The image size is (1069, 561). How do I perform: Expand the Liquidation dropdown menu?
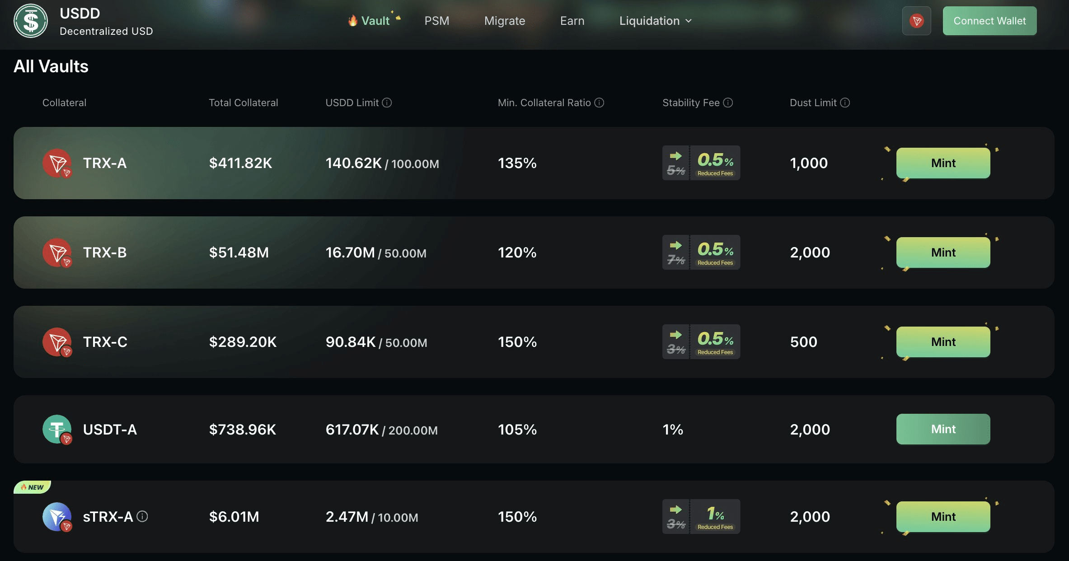[655, 21]
